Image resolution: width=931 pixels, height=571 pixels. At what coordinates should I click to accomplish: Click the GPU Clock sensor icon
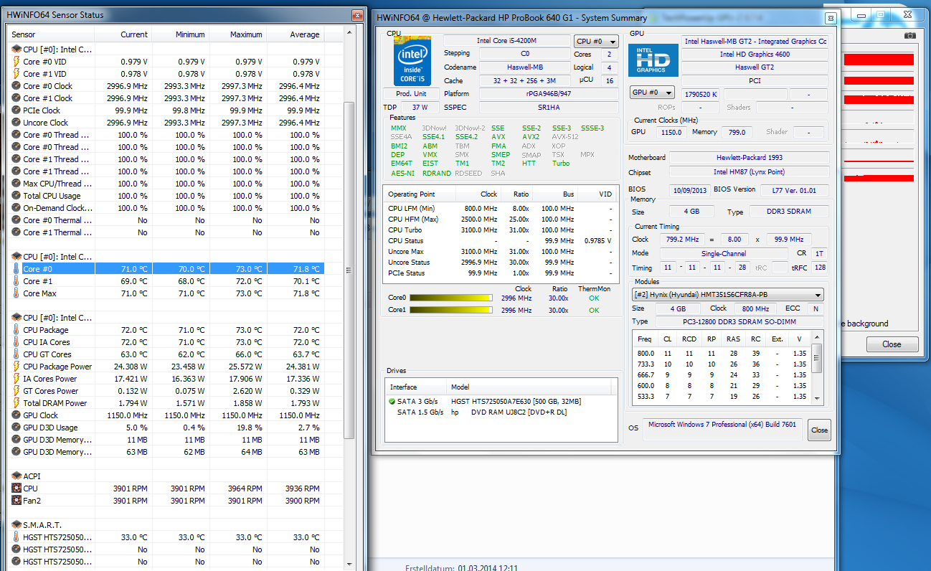[x=16, y=415]
